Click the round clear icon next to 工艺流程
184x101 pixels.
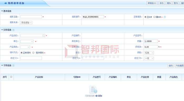tap(109, 47)
